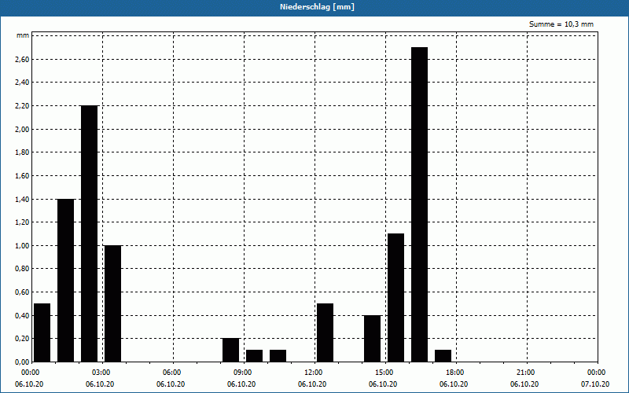Click the 1,60 y-axis value
The image size is (629, 393).
22,175
